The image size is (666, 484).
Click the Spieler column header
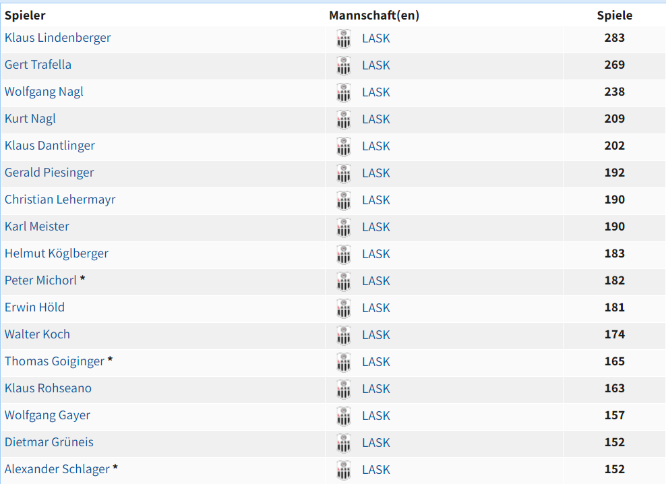25,16
